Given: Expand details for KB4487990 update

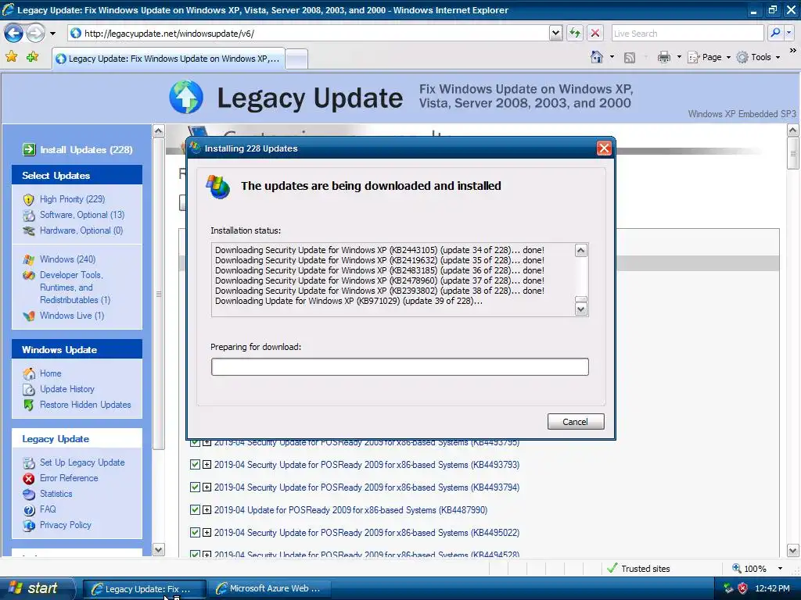Looking at the screenshot, I should [x=207, y=509].
